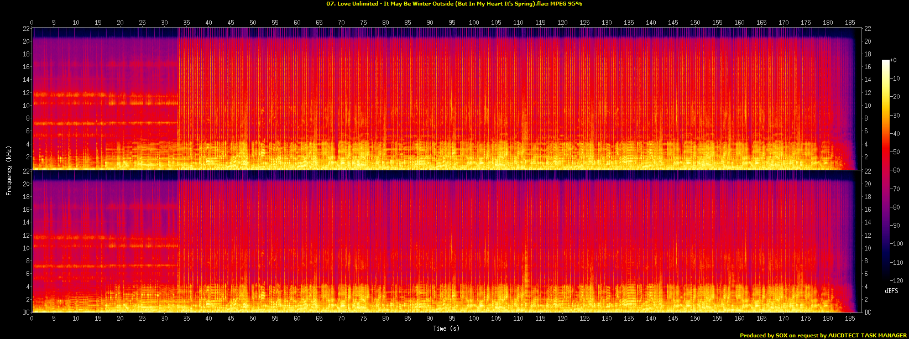Image resolution: width=909 pixels, height=339 pixels.
Task: Click '180' on the top time axis
Action: (x=828, y=23)
